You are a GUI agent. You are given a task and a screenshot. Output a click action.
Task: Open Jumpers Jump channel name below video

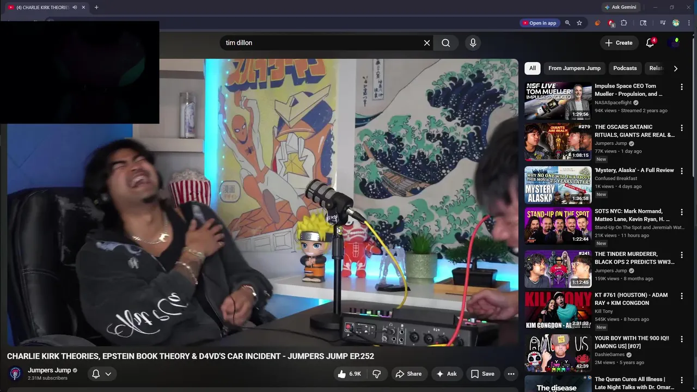coord(50,370)
